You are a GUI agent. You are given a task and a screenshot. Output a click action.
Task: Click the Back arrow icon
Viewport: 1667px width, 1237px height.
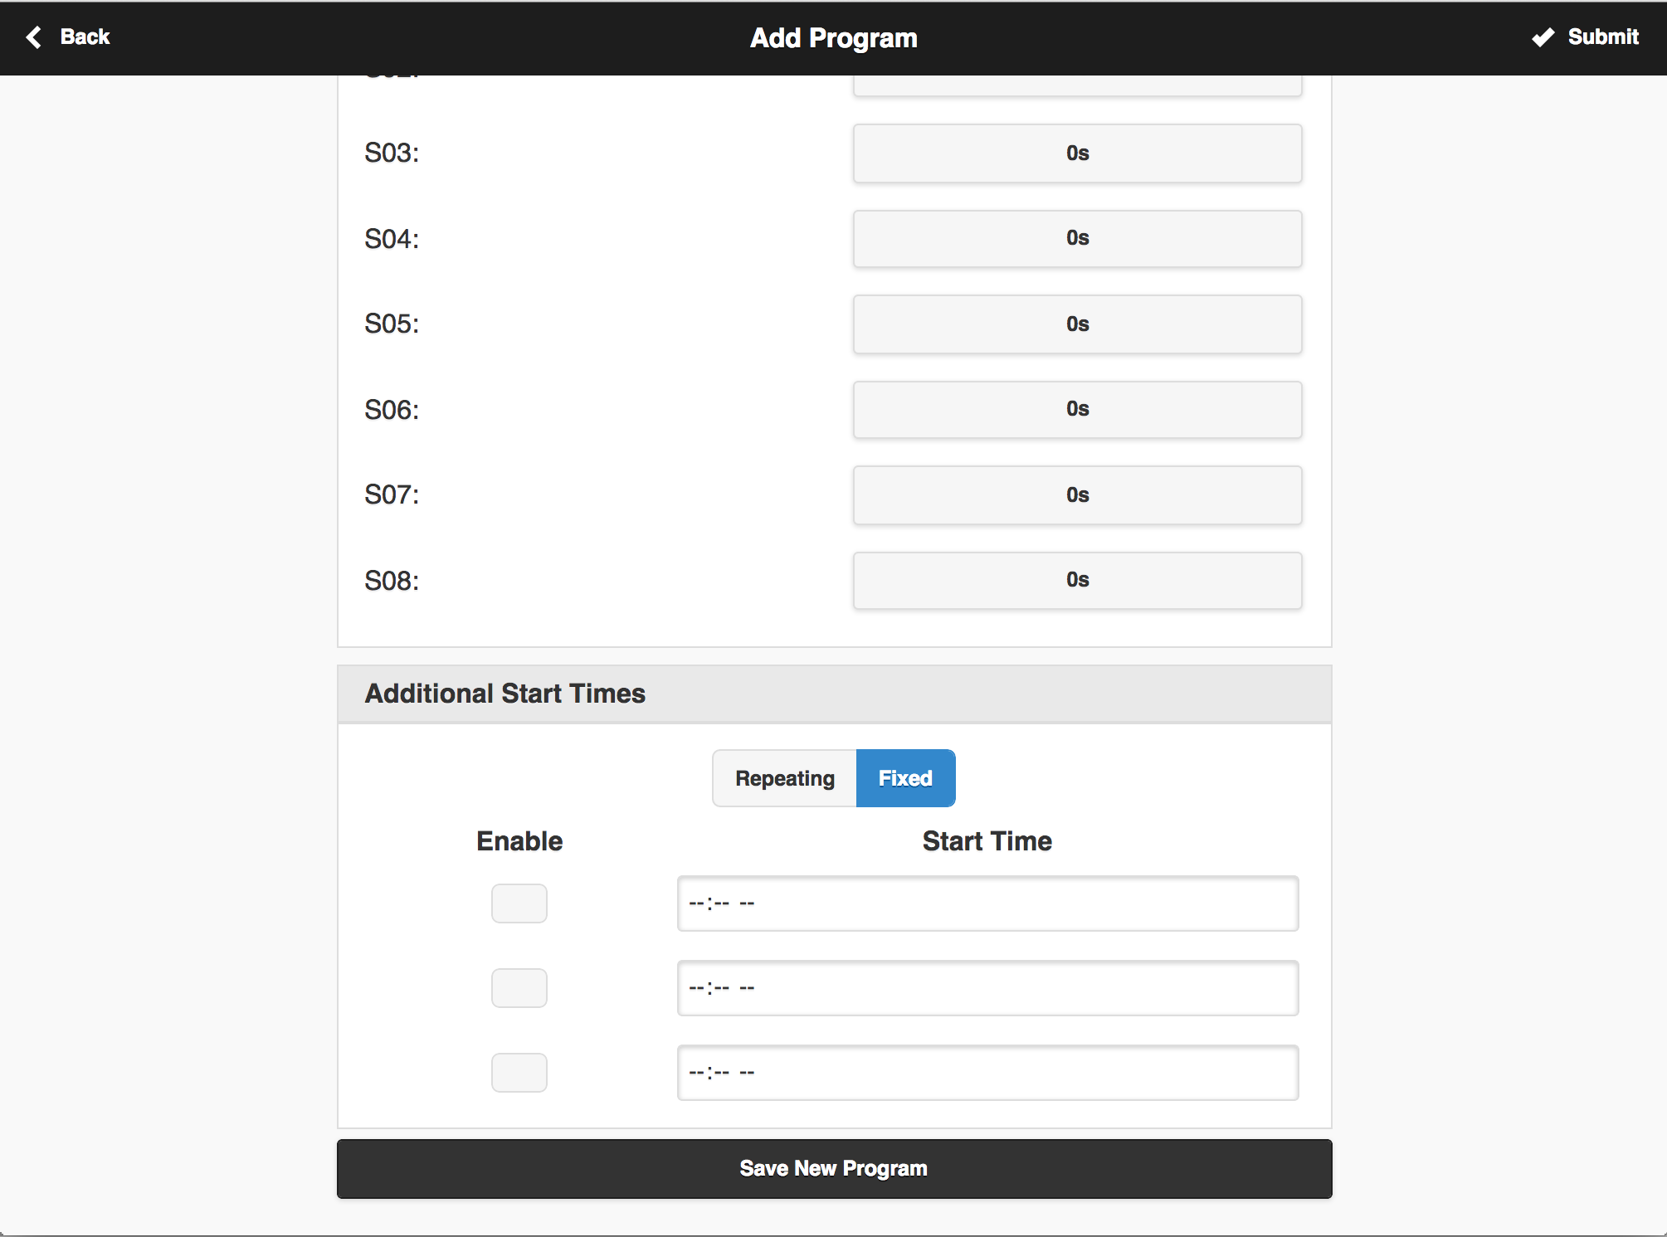pyautogui.click(x=34, y=37)
